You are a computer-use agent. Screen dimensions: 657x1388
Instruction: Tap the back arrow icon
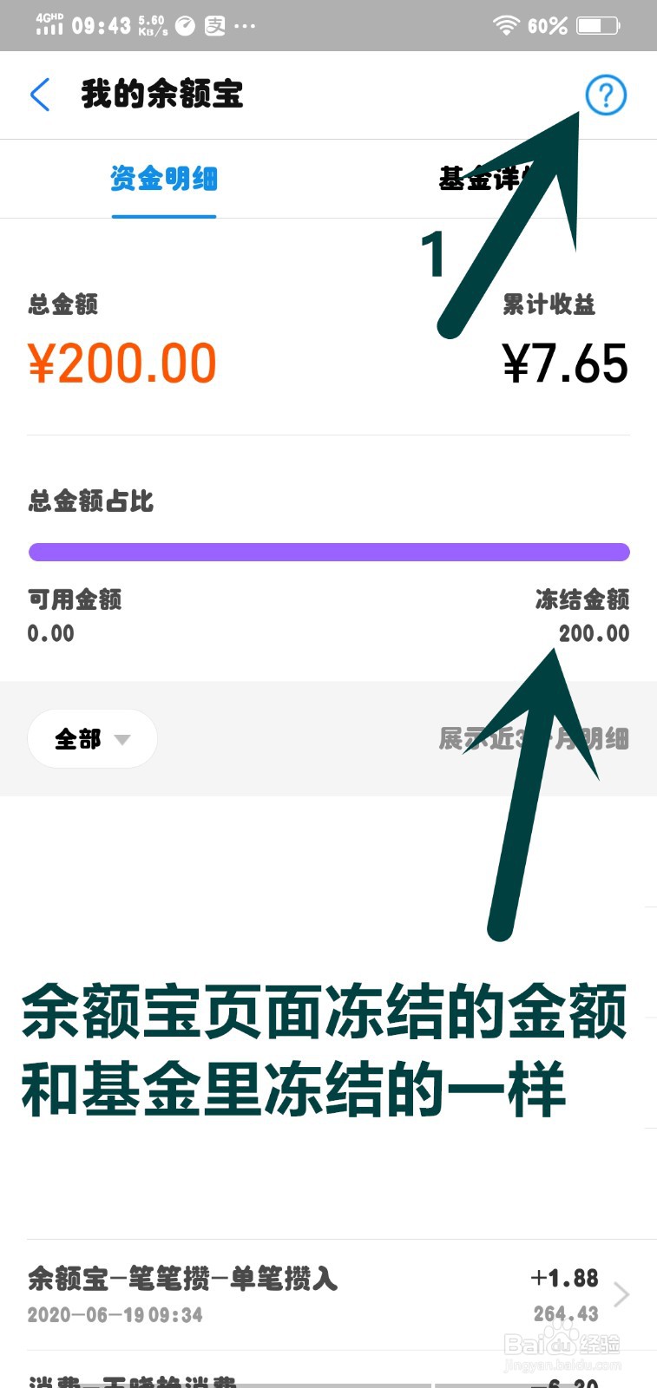tap(40, 95)
